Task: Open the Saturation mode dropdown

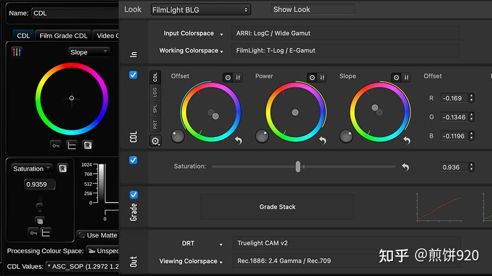Action: [x=32, y=168]
